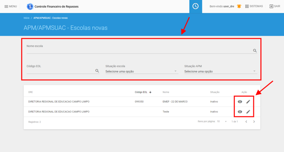Edit the EMEF - 22 DE MARCO row

pyautogui.click(x=248, y=102)
